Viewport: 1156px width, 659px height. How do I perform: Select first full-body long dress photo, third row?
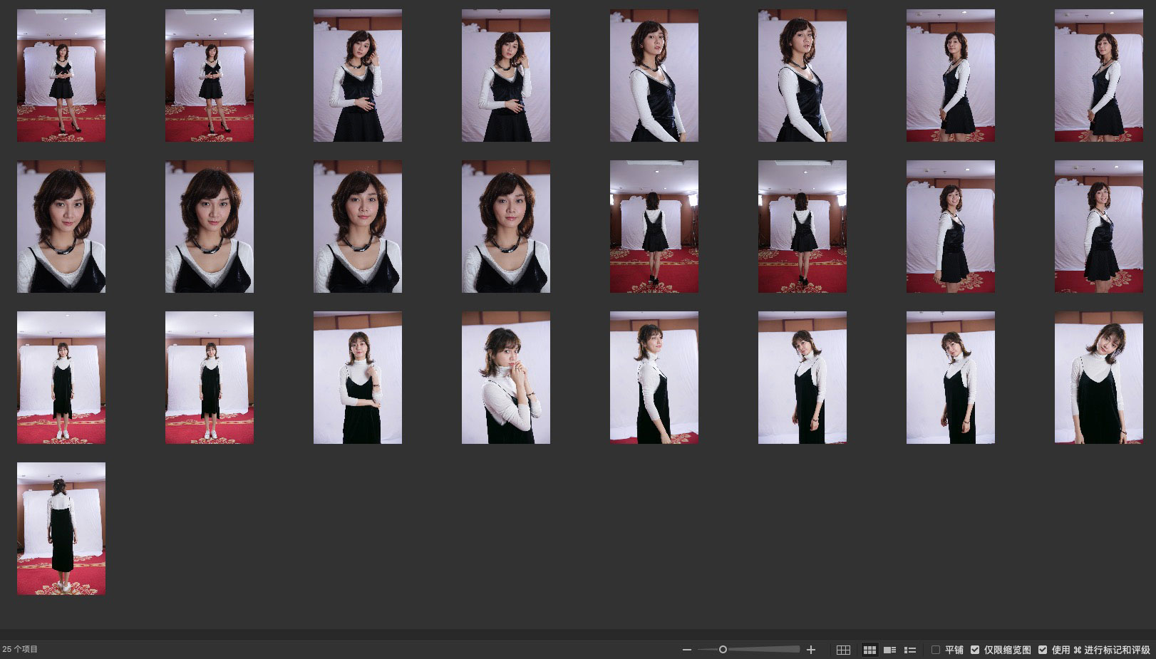point(61,378)
